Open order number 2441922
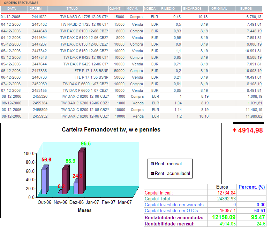Viewport: 271px width, 231px height. (x=39, y=17)
